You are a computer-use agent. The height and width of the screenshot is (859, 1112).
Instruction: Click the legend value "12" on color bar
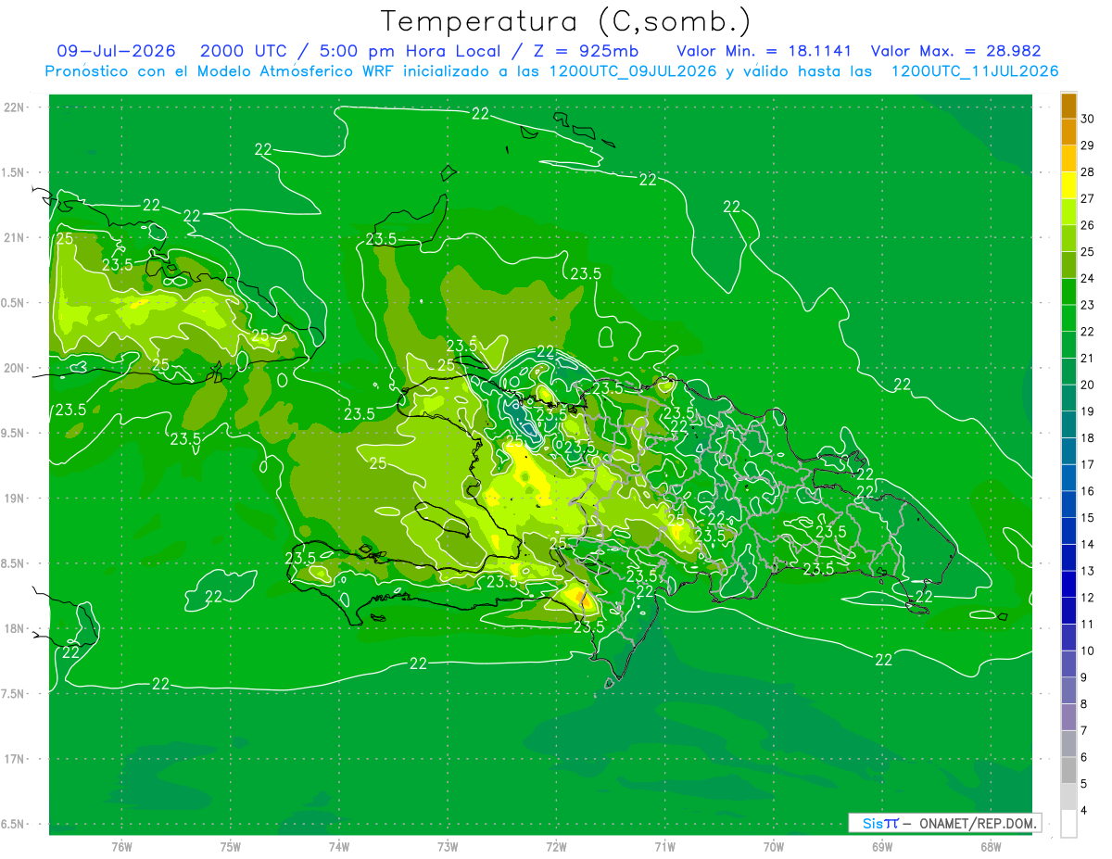click(1087, 598)
